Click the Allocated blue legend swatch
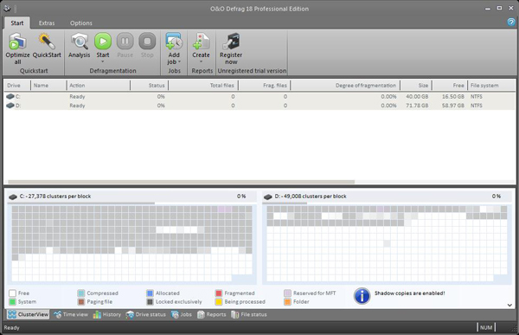Viewport: 519px width, 335px height. (150, 293)
